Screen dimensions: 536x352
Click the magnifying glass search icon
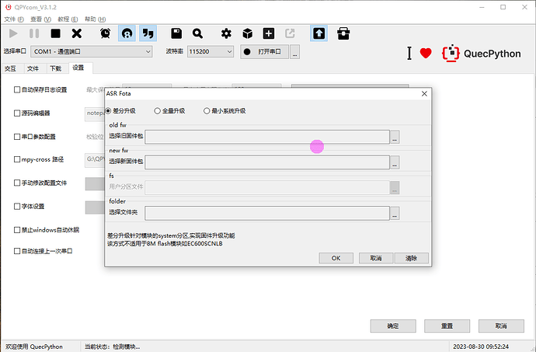tap(198, 33)
